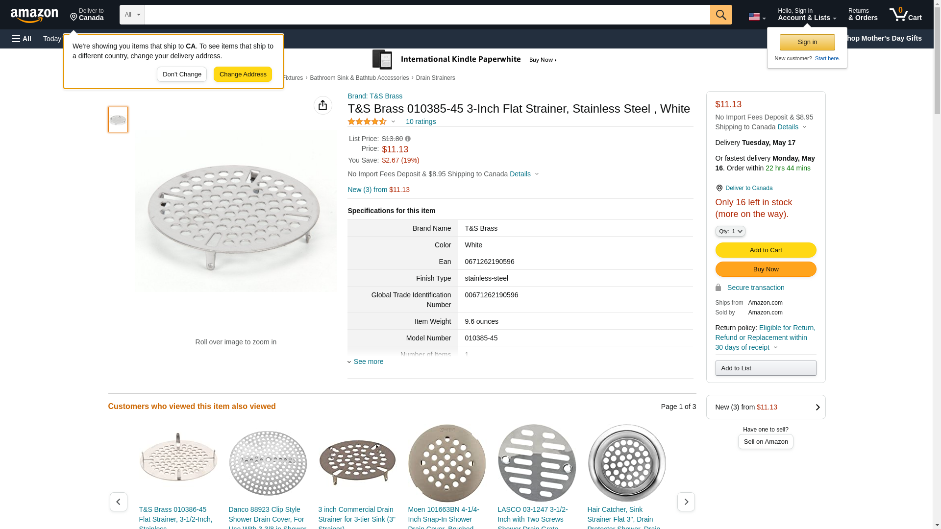Open the All search category dropdown
Screen dimensions: 941x529
pyautogui.click(x=132, y=15)
